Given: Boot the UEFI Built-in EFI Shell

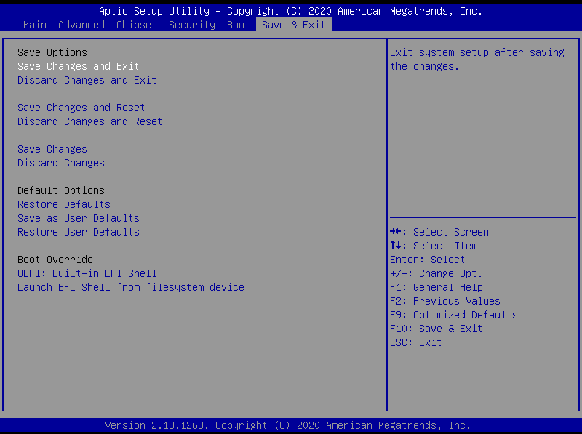Looking at the screenshot, I should click(x=87, y=273).
